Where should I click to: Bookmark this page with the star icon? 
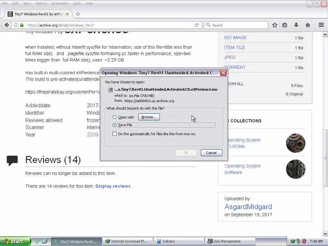click(275, 25)
